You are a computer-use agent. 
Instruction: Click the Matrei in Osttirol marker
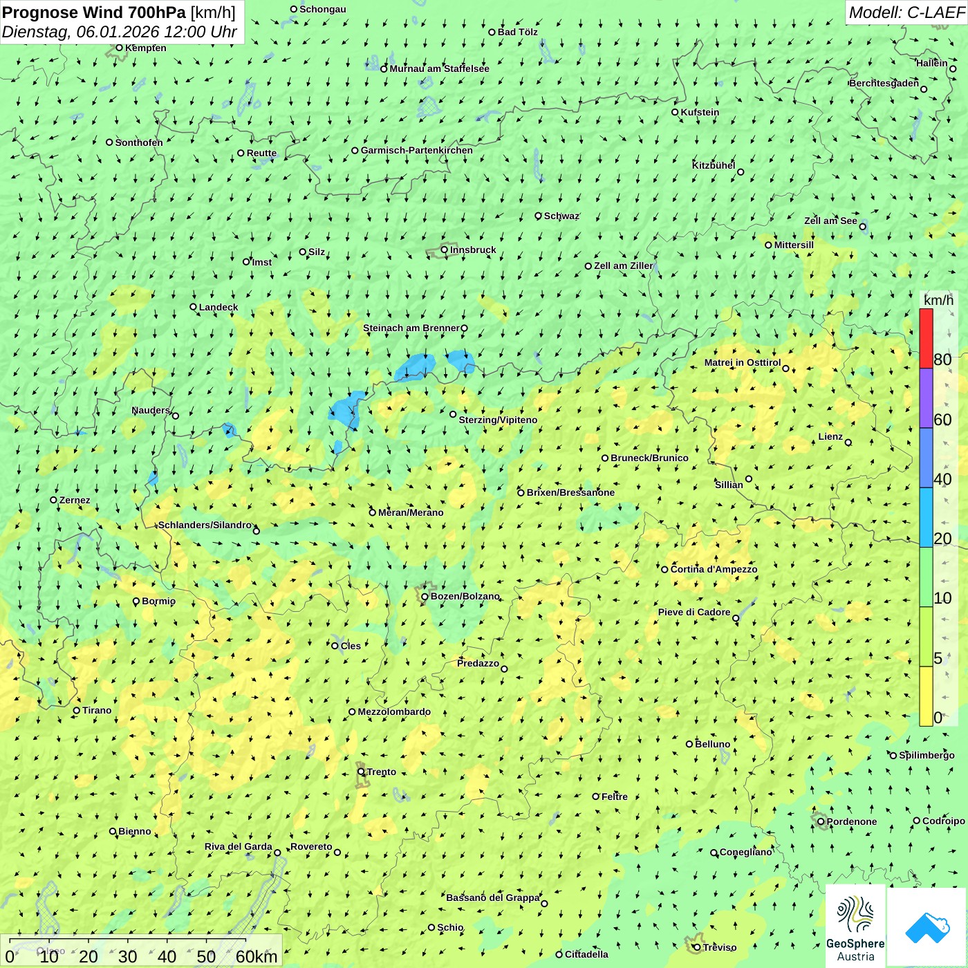click(x=785, y=368)
